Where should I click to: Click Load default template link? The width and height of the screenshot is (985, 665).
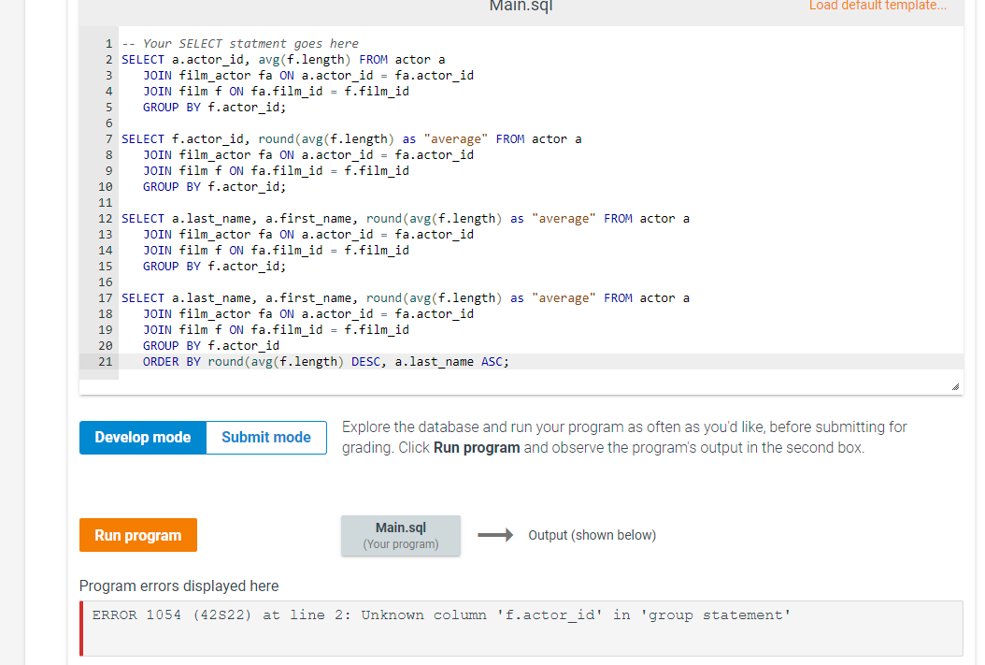(x=878, y=6)
